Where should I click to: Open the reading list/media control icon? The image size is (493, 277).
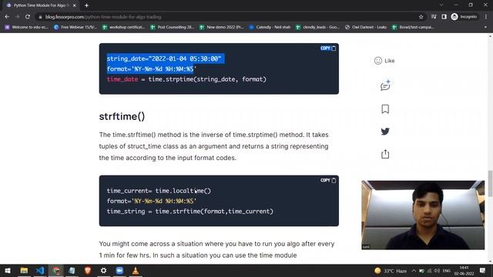434,17
